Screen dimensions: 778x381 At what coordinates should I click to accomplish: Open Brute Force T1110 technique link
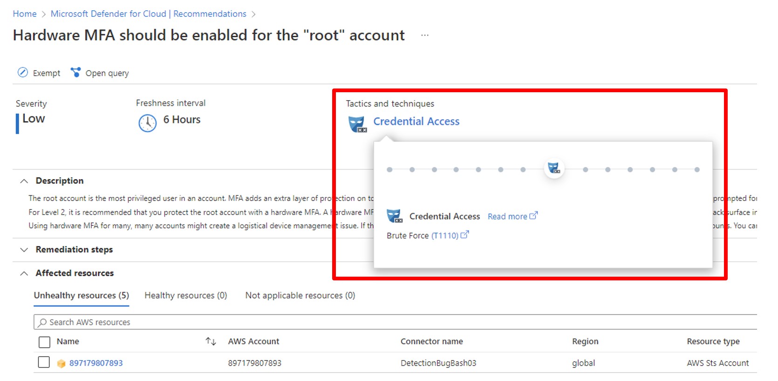pyautogui.click(x=450, y=235)
